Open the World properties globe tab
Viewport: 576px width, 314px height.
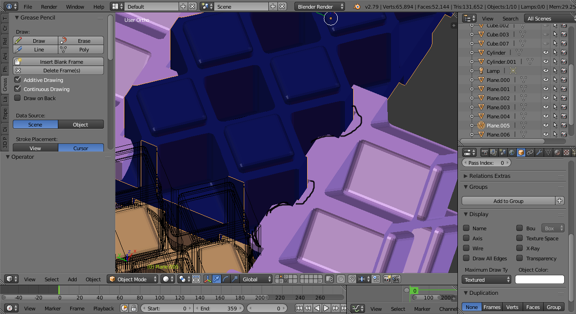(512, 153)
